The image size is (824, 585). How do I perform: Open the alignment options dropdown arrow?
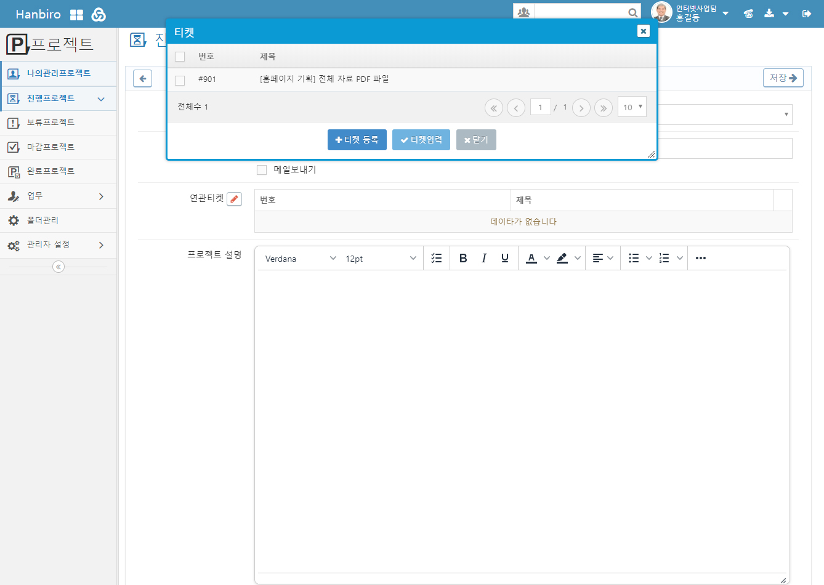610,258
